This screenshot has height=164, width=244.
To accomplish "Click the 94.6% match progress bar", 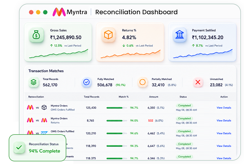I will pos(117,133).
